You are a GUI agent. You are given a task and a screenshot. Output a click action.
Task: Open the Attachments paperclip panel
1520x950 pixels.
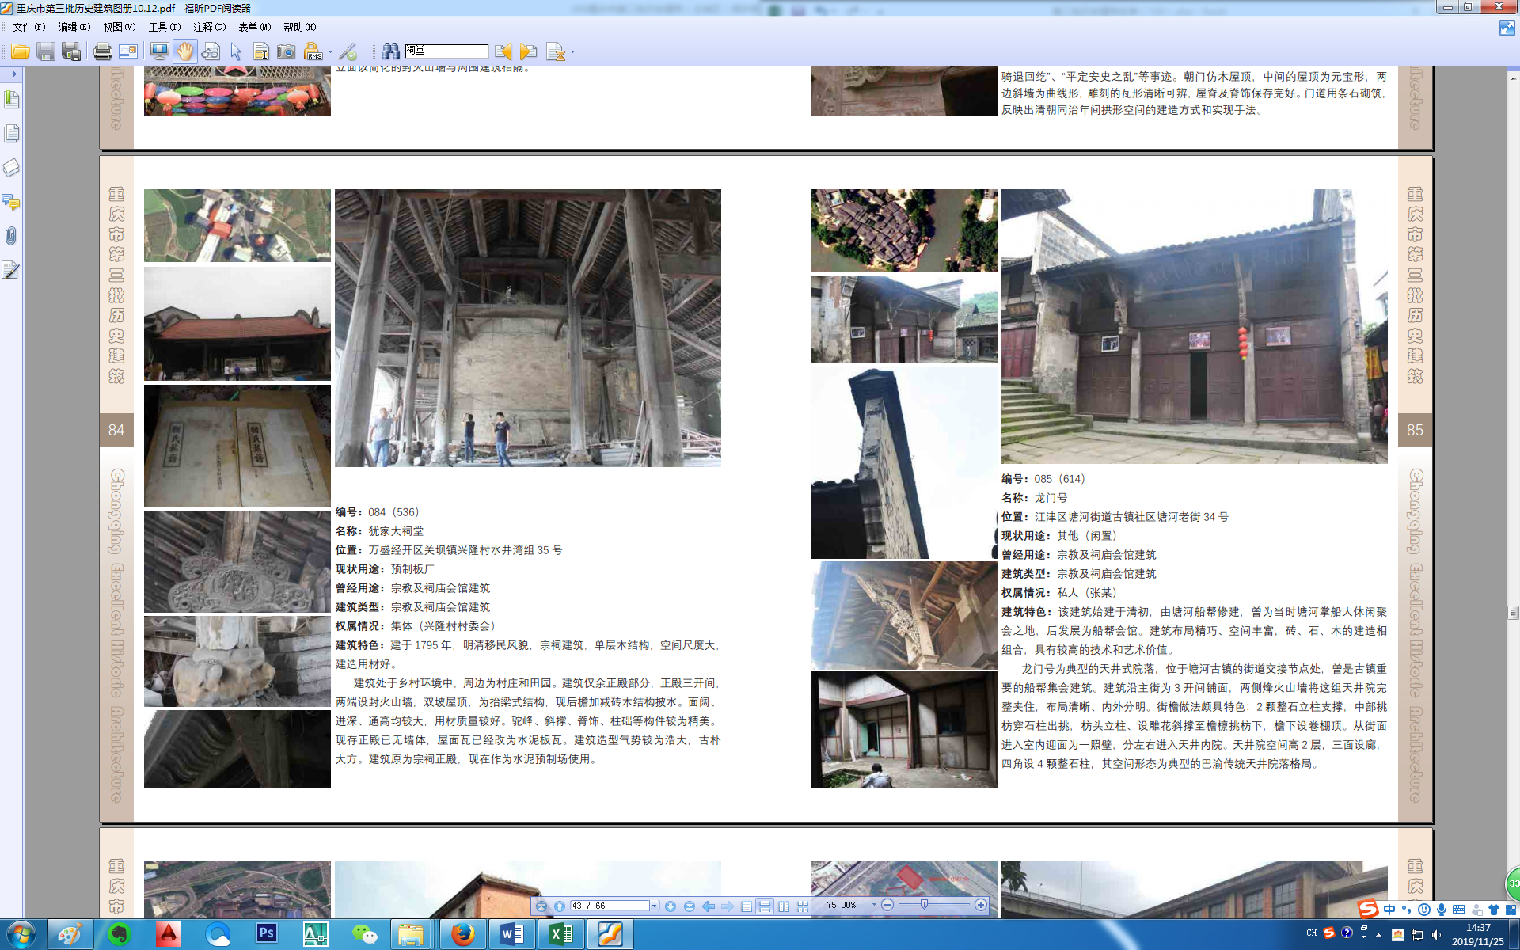pyautogui.click(x=11, y=236)
